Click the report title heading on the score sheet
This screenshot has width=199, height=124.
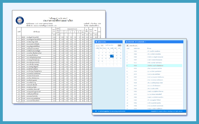pos(58,20)
